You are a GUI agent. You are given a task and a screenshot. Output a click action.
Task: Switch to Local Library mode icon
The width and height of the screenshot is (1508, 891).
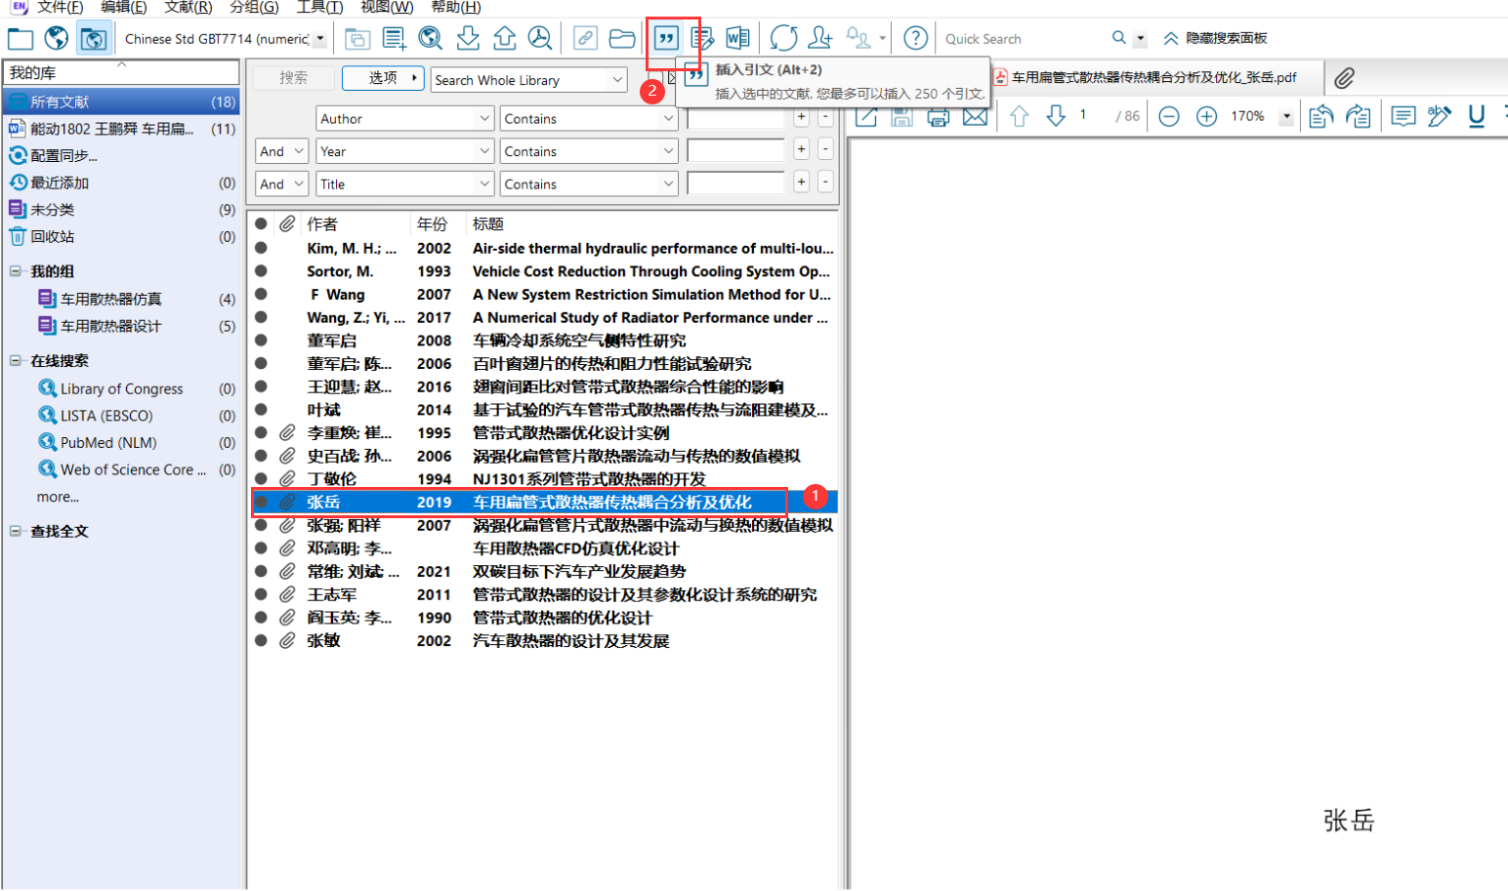click(x=21, y=39)
